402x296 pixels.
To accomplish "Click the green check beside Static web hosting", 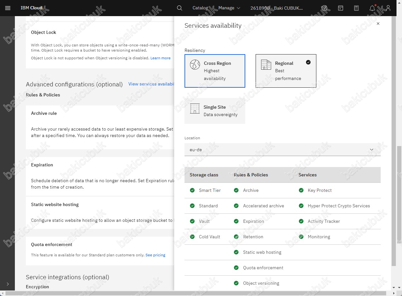I will click(236, 252).
